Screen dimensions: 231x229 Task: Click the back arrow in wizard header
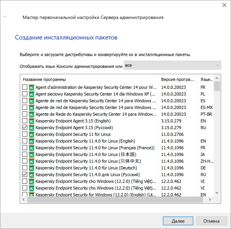tap(5, 17)
